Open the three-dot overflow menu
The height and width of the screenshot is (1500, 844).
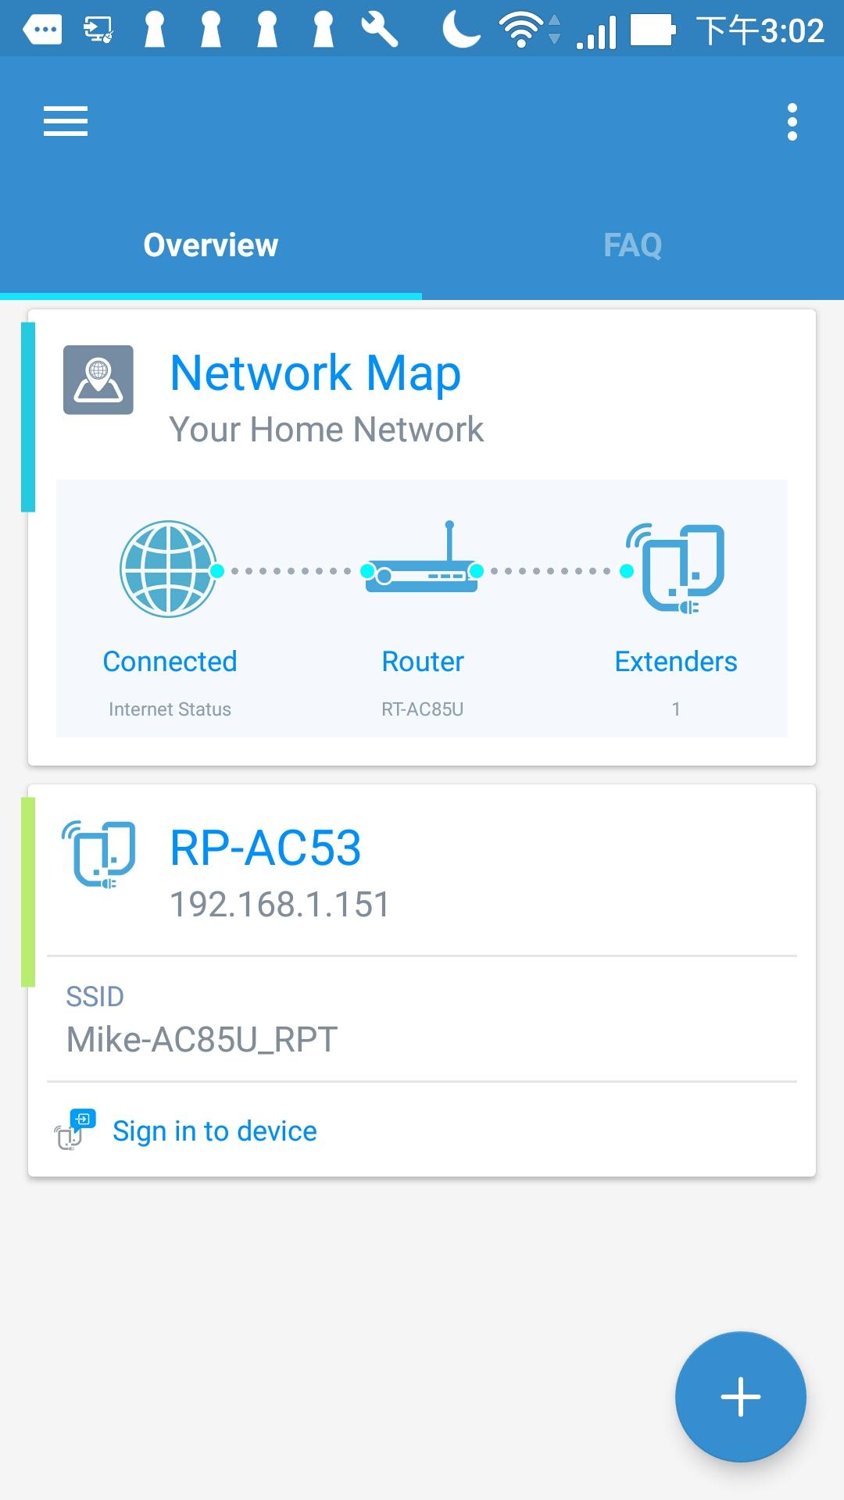click(792, 122)
